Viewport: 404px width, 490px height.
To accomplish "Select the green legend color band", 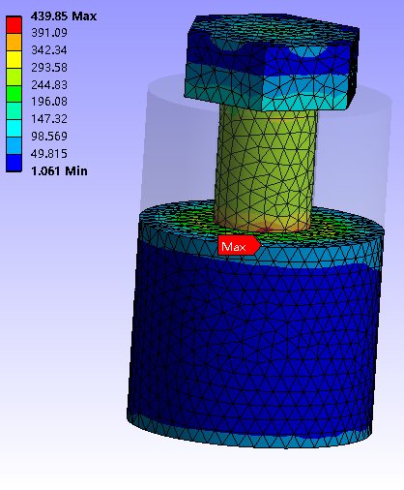I will (14, 94).
